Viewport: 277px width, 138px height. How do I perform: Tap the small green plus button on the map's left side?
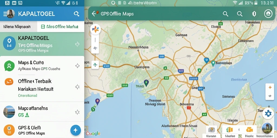95,65
